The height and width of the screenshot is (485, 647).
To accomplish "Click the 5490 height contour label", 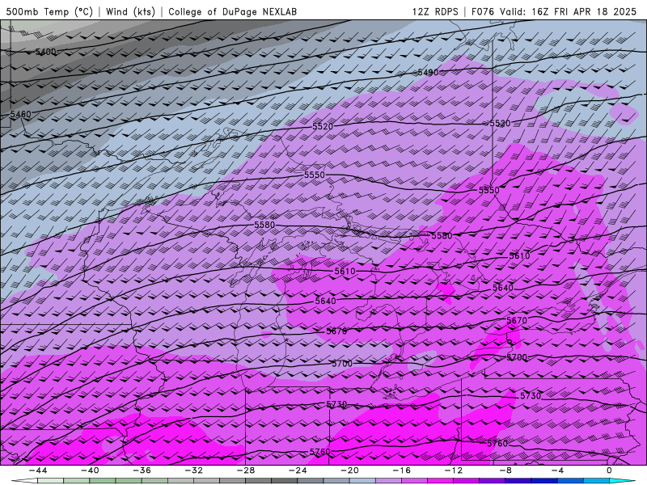I will [x=428, y=73].
